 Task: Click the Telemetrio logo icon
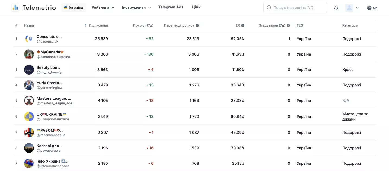[x=15, y=8]
